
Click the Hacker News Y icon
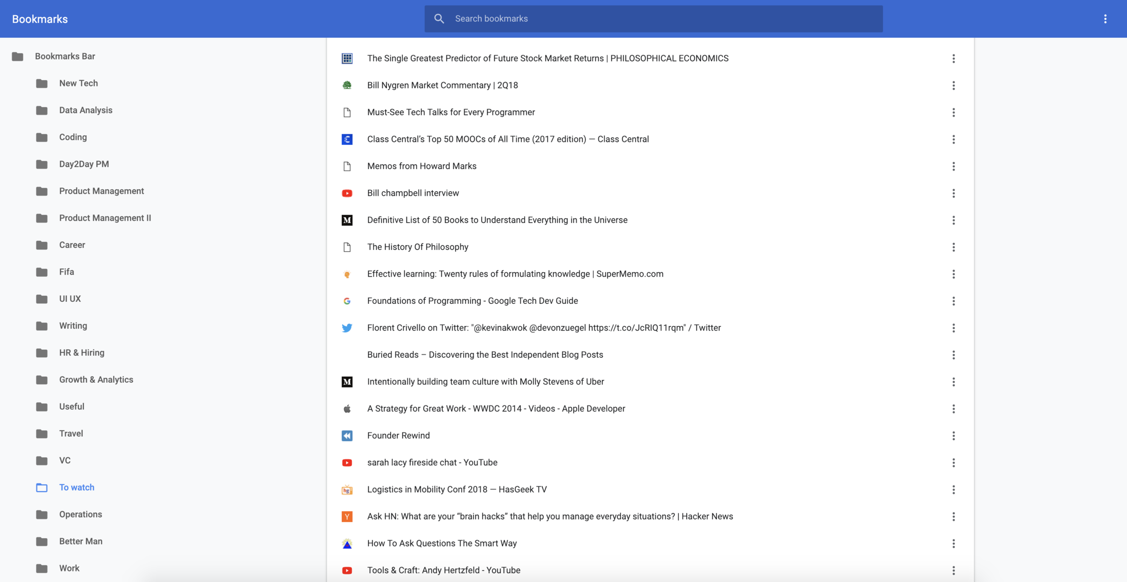click(347, 516)
